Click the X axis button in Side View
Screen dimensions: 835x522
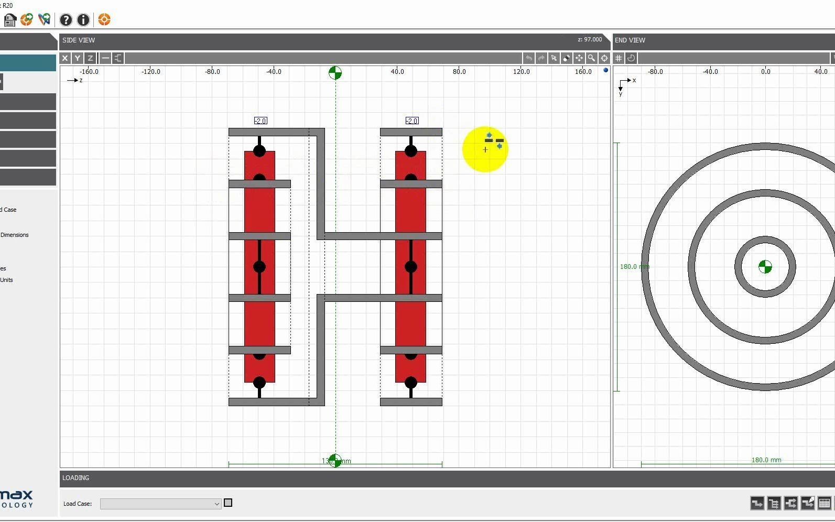[65, 58]
